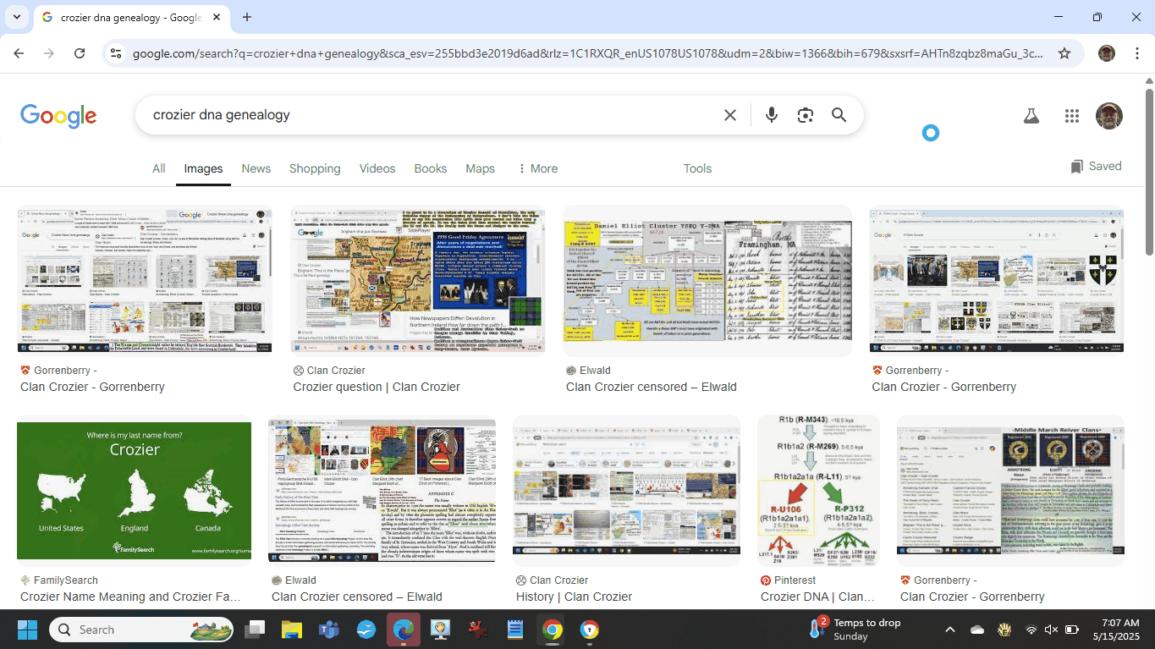Switch to the All results tab
Screen dimensions: 1155x649
tap(158, 168)
